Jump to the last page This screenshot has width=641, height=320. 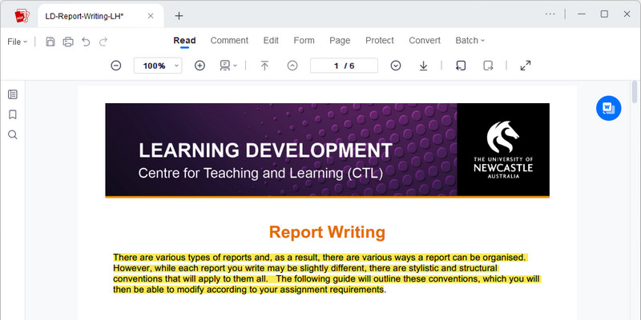pyautogui.click(x=424, y=66)
